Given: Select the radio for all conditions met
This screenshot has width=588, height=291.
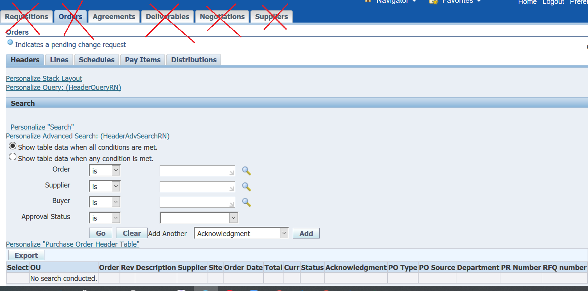Looking at the screenshot, I should point(12,145).
